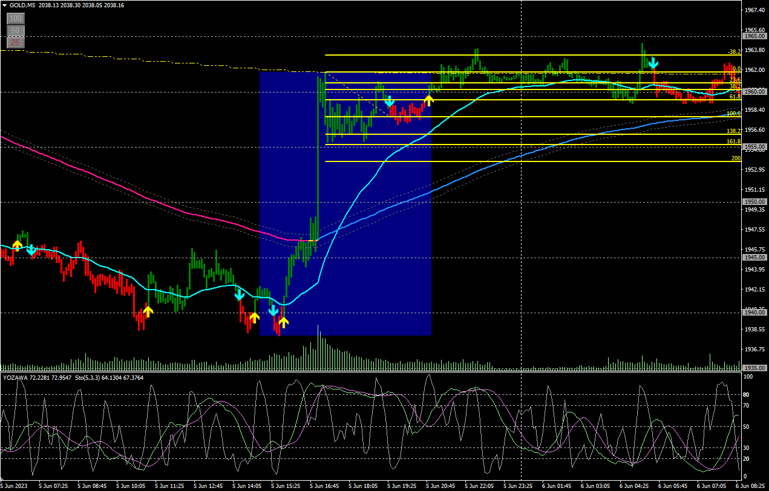The width and height of the screenshot is (769, 491).
Task: Select the rightmost cyan down arrow signal
Action: (x=653, y=63)
